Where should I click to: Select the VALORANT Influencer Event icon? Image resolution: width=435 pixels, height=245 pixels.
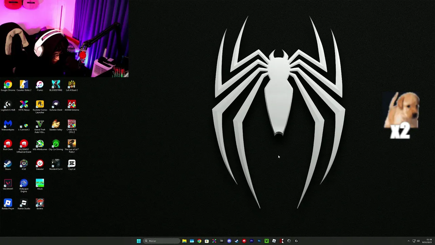pyautogui.click(x=24, y=146)
